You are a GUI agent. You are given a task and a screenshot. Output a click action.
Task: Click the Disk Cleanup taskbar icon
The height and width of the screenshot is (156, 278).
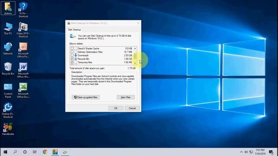point(65,152)
